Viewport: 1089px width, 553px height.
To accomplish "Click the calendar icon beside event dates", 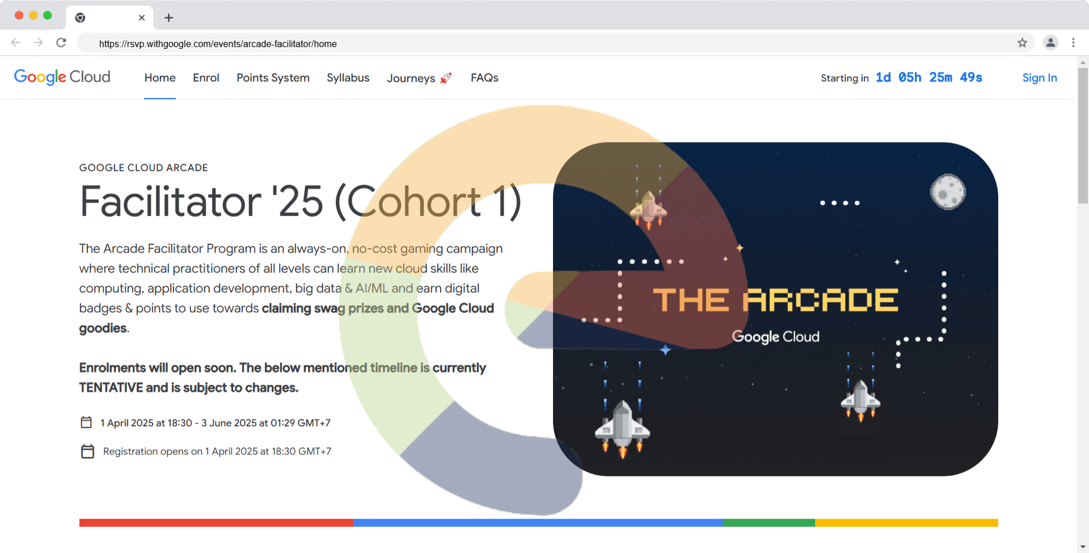I will [x=86, y=423].
